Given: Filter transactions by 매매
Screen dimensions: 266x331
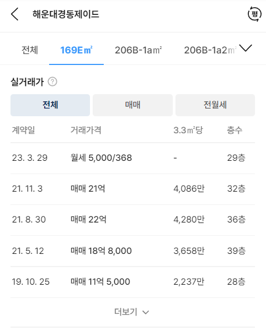Looking at the screenshot, I should coord(132,105).
